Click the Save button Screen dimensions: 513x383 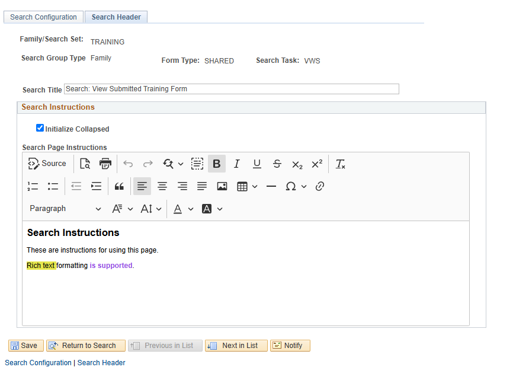26,346
